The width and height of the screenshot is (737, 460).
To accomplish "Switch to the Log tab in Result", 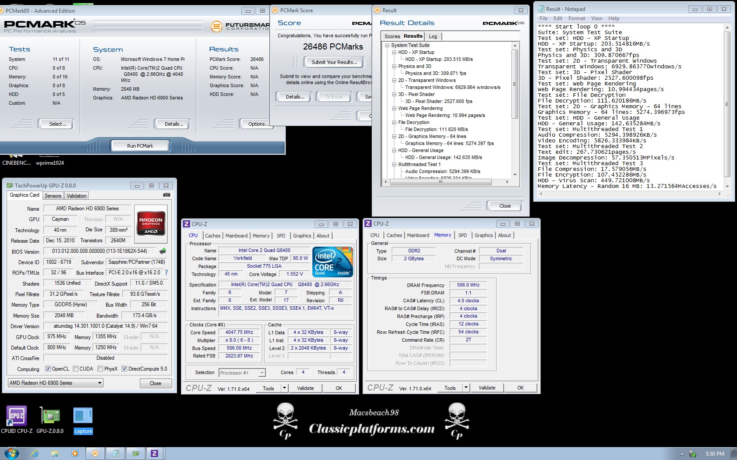I will [433, 36].
